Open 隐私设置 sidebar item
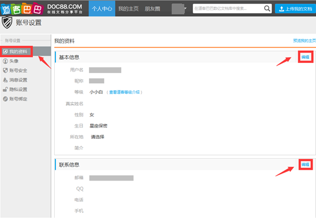Screen dimensions: 316x220 tap(18, 89)
